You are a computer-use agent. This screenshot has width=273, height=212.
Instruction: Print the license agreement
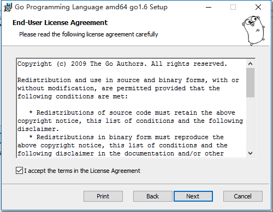click(x=103, y=196)
